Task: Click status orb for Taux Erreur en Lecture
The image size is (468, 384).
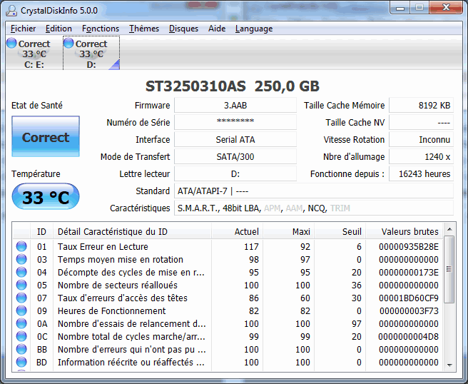Action: coord(21,247)
